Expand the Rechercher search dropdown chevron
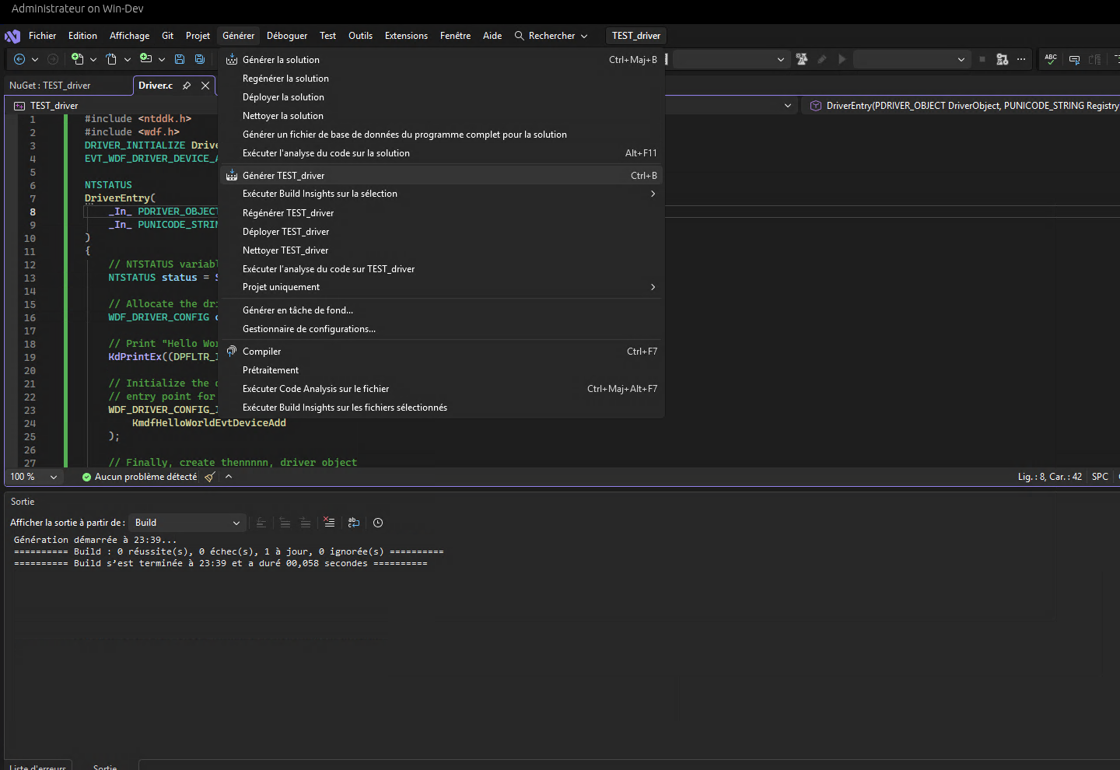The height and width of the screenshot is (770, 1120). point(584,36)
